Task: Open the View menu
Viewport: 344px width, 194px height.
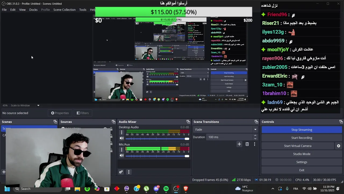Action: click(x=22, y=10)
